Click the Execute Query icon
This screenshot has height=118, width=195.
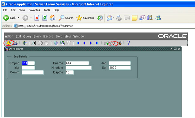(62, 43)
